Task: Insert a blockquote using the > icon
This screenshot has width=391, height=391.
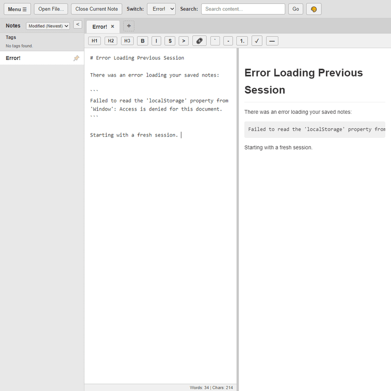Action: 183,41
